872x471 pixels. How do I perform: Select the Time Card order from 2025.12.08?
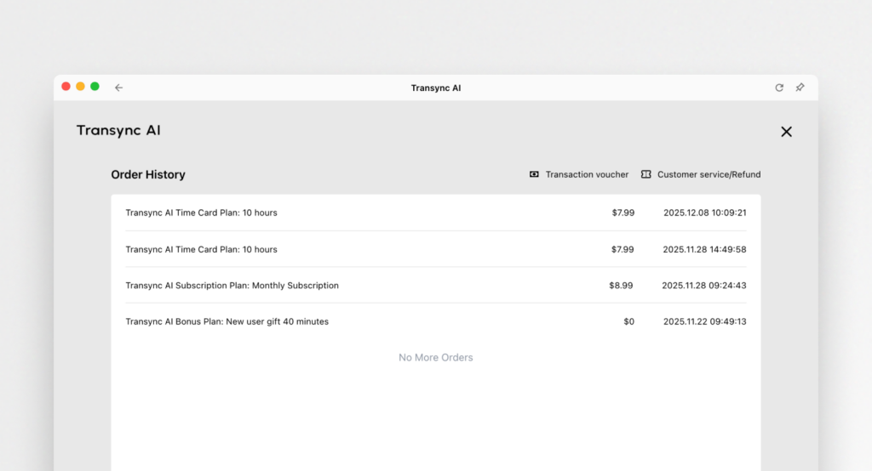(x=201, y=213)
